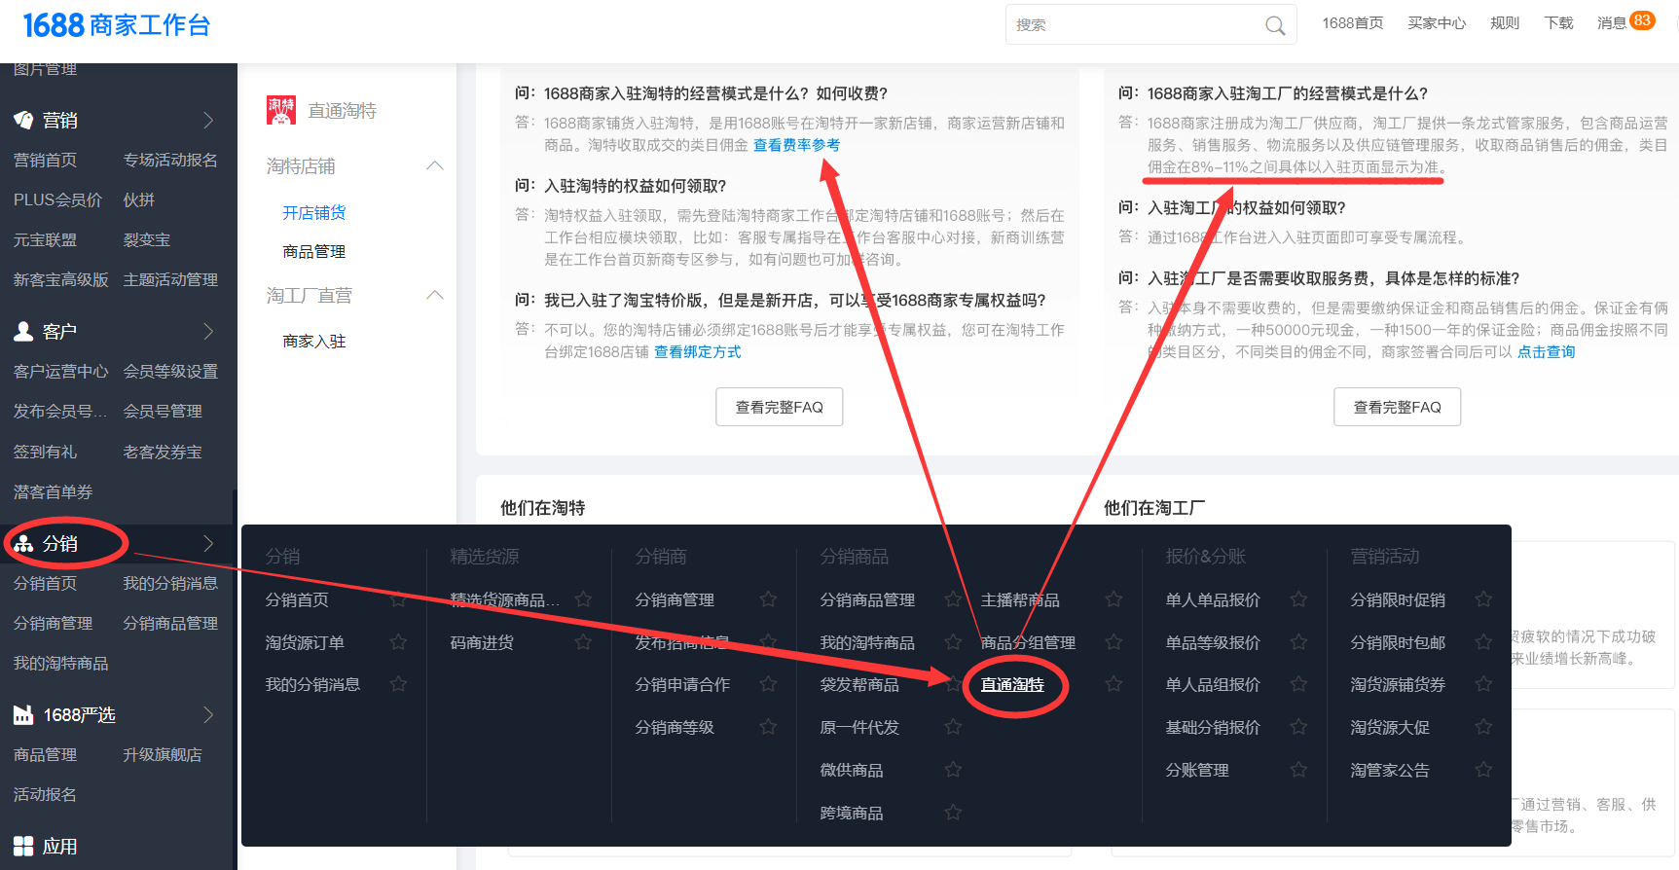Open 分销首页 in the flyout menu
The image size is (1679, 870).
(x=297, y=599)
